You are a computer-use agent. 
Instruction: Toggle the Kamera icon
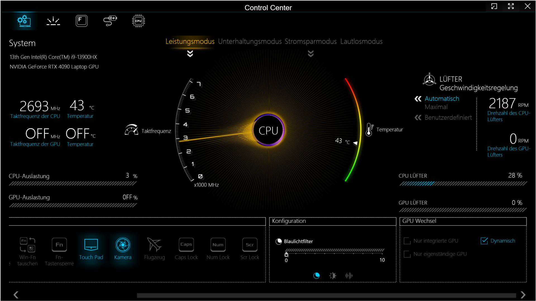pyautogui.click(x=123, y=245)
